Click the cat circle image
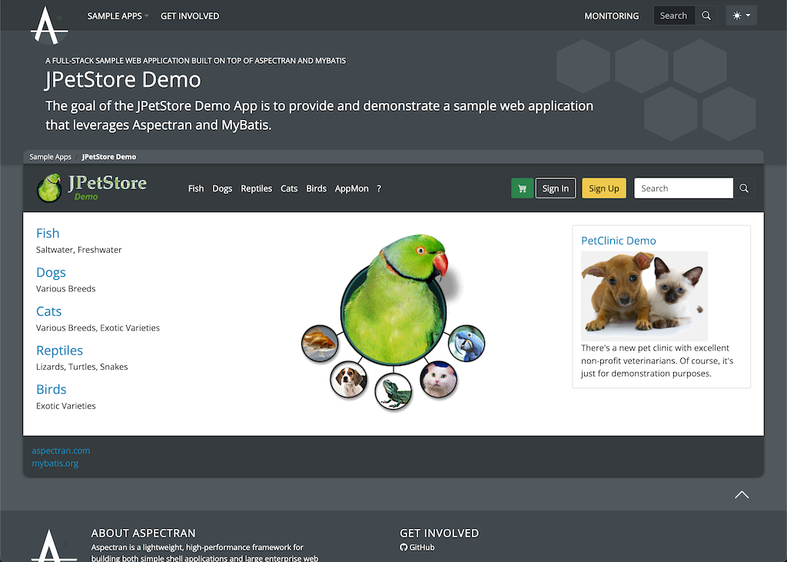The height and width of the screenshot is (562, 787). [x=439, y=379]
